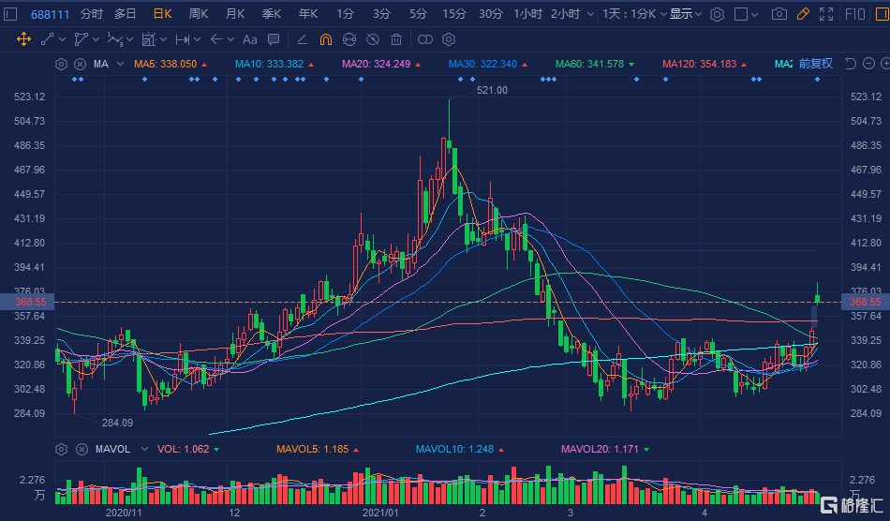Expand the layout square dropdown arrow
This screenshot has width=890, height=521.
[754, 14]
